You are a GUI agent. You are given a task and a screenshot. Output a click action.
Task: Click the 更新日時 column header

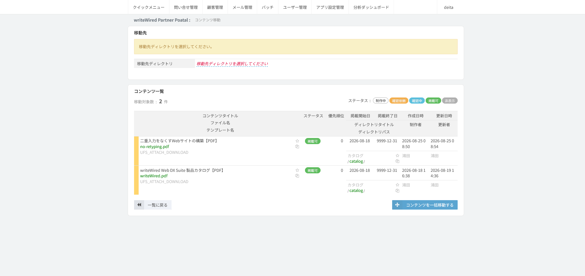tap(444, 116)
